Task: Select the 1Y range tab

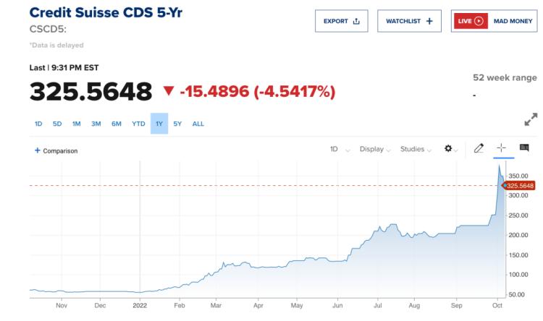Action: (x=159, y=124)
